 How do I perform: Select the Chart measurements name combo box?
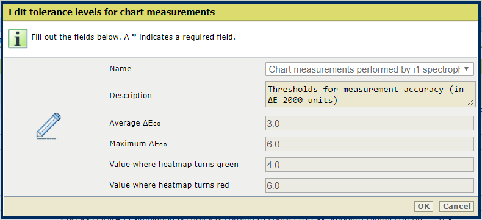point(370,69)
